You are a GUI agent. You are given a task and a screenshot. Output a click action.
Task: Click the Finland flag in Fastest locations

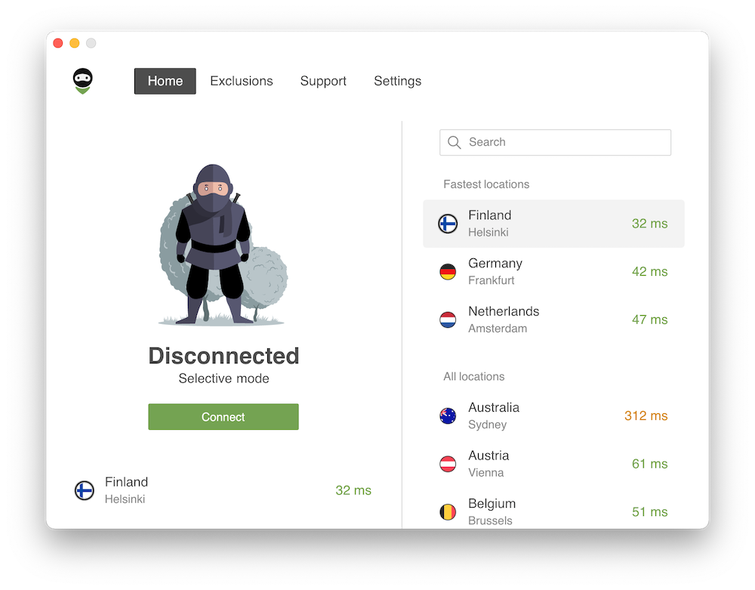click(448, 224)
